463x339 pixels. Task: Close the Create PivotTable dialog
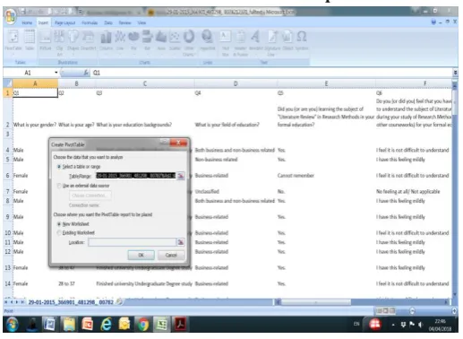click(x=178, y=143)
